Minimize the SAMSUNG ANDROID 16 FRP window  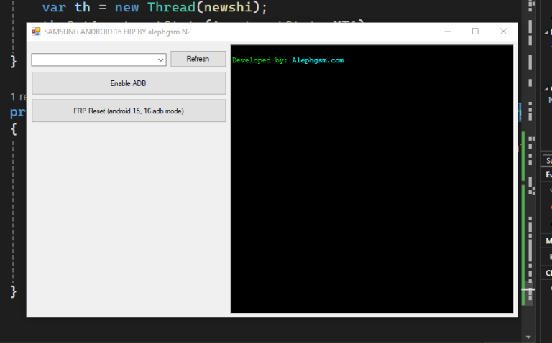(x=447, y=32)
